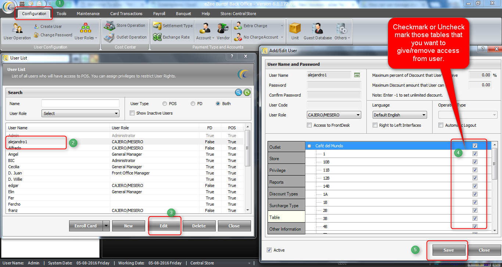Open the Banquet ribbon tab
Image resolution: width=502 pixels, height=267 pixels.
(x=183, y=14)
